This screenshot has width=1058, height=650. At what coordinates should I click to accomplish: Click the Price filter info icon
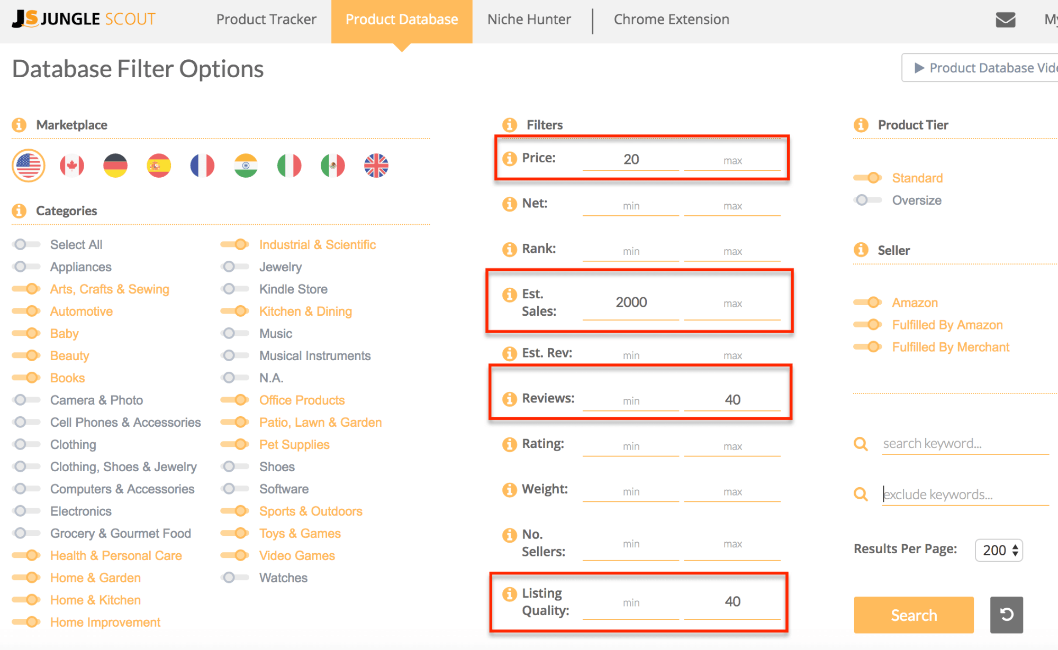coord(510,158)
